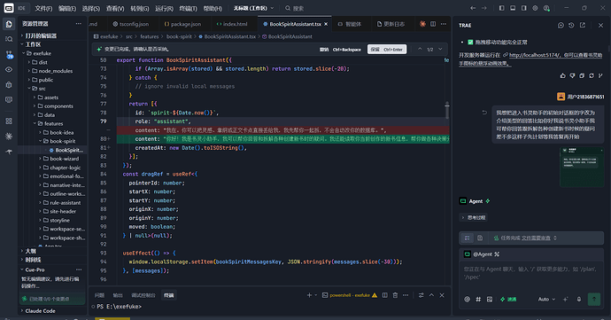Image resolution: width=611 pixels, height=320 pixels.
Task: Click the # context icon in chat input
Action: pyautogui.click(x=478, y=300)
